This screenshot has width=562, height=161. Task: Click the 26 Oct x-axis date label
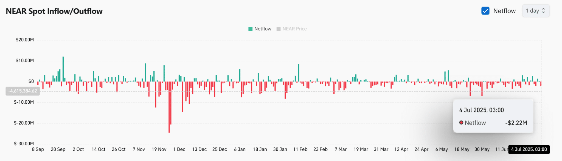coord(119,149)
